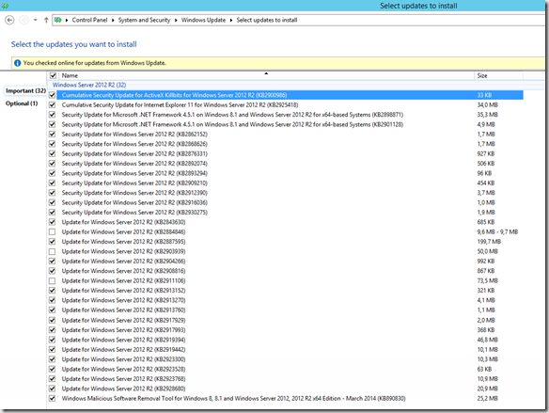Image resolution: width=549 pixels, height=413 pixels.
Task: Select Update row KB2843630
Action: 286,222
